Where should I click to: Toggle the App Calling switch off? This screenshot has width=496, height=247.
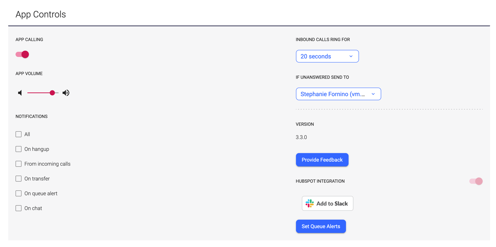pos(22,54)
